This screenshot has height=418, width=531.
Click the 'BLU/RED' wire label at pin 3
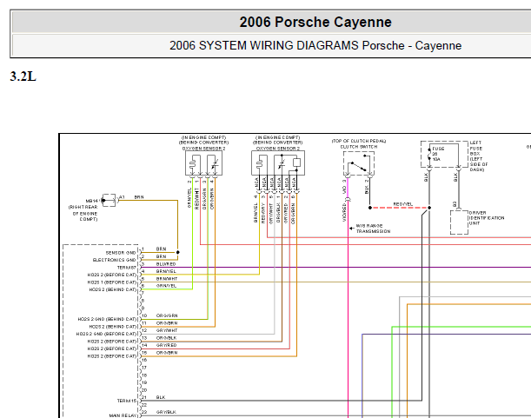coord(166,264)
